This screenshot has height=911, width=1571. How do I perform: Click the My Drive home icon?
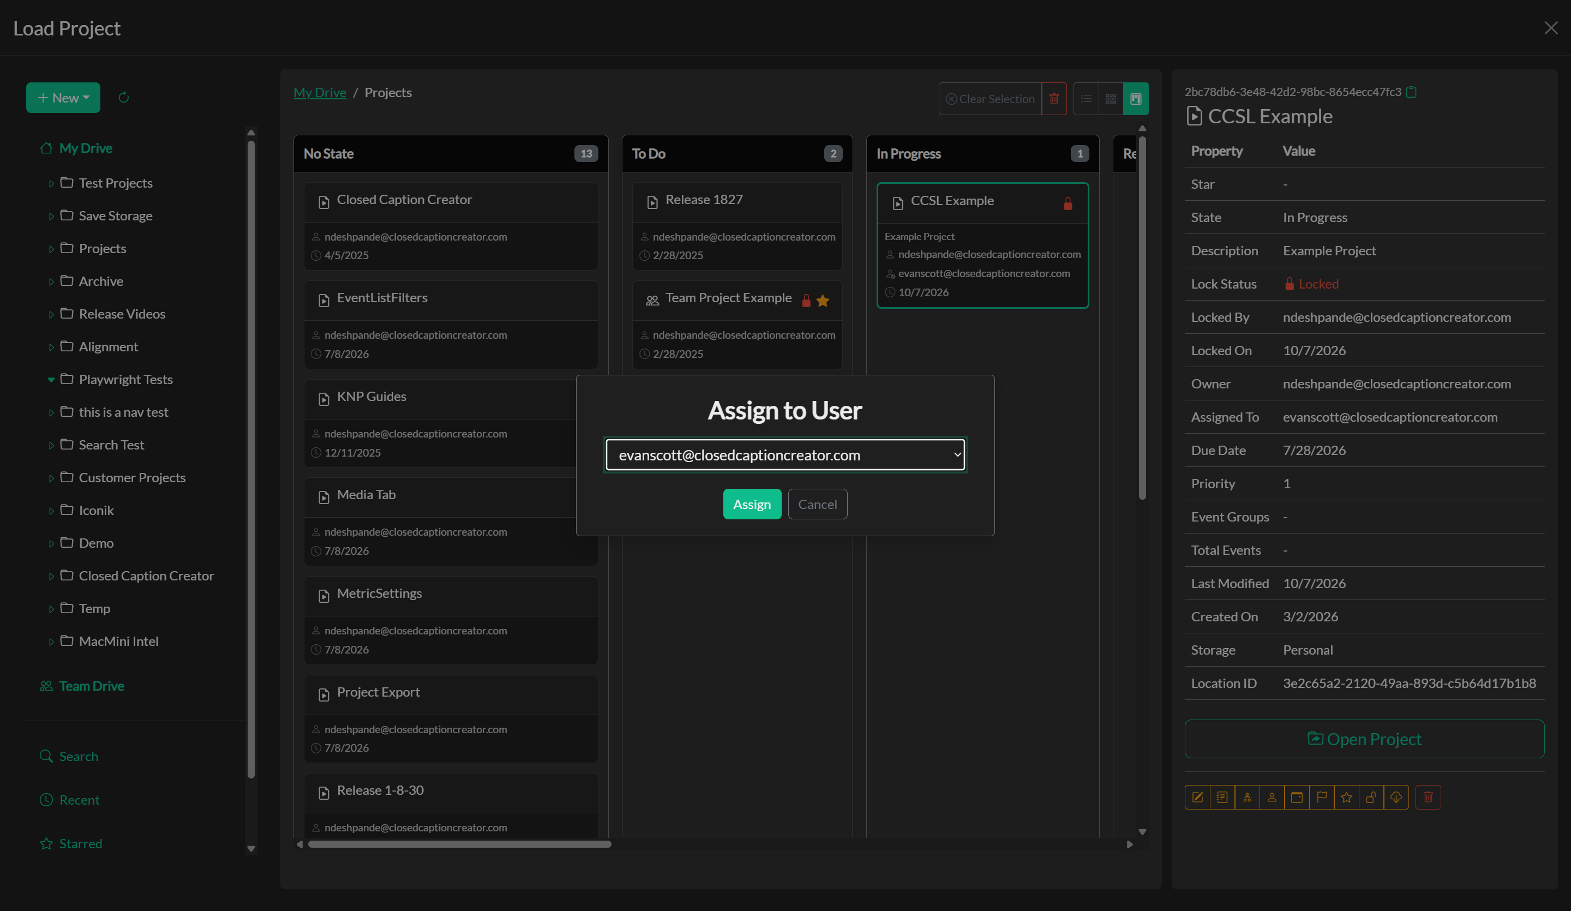pyautogui.click(x=46, y=148)
